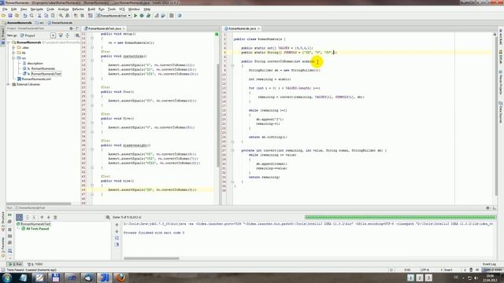Click src breadcrumb in navigation bar

pos(40,23)
